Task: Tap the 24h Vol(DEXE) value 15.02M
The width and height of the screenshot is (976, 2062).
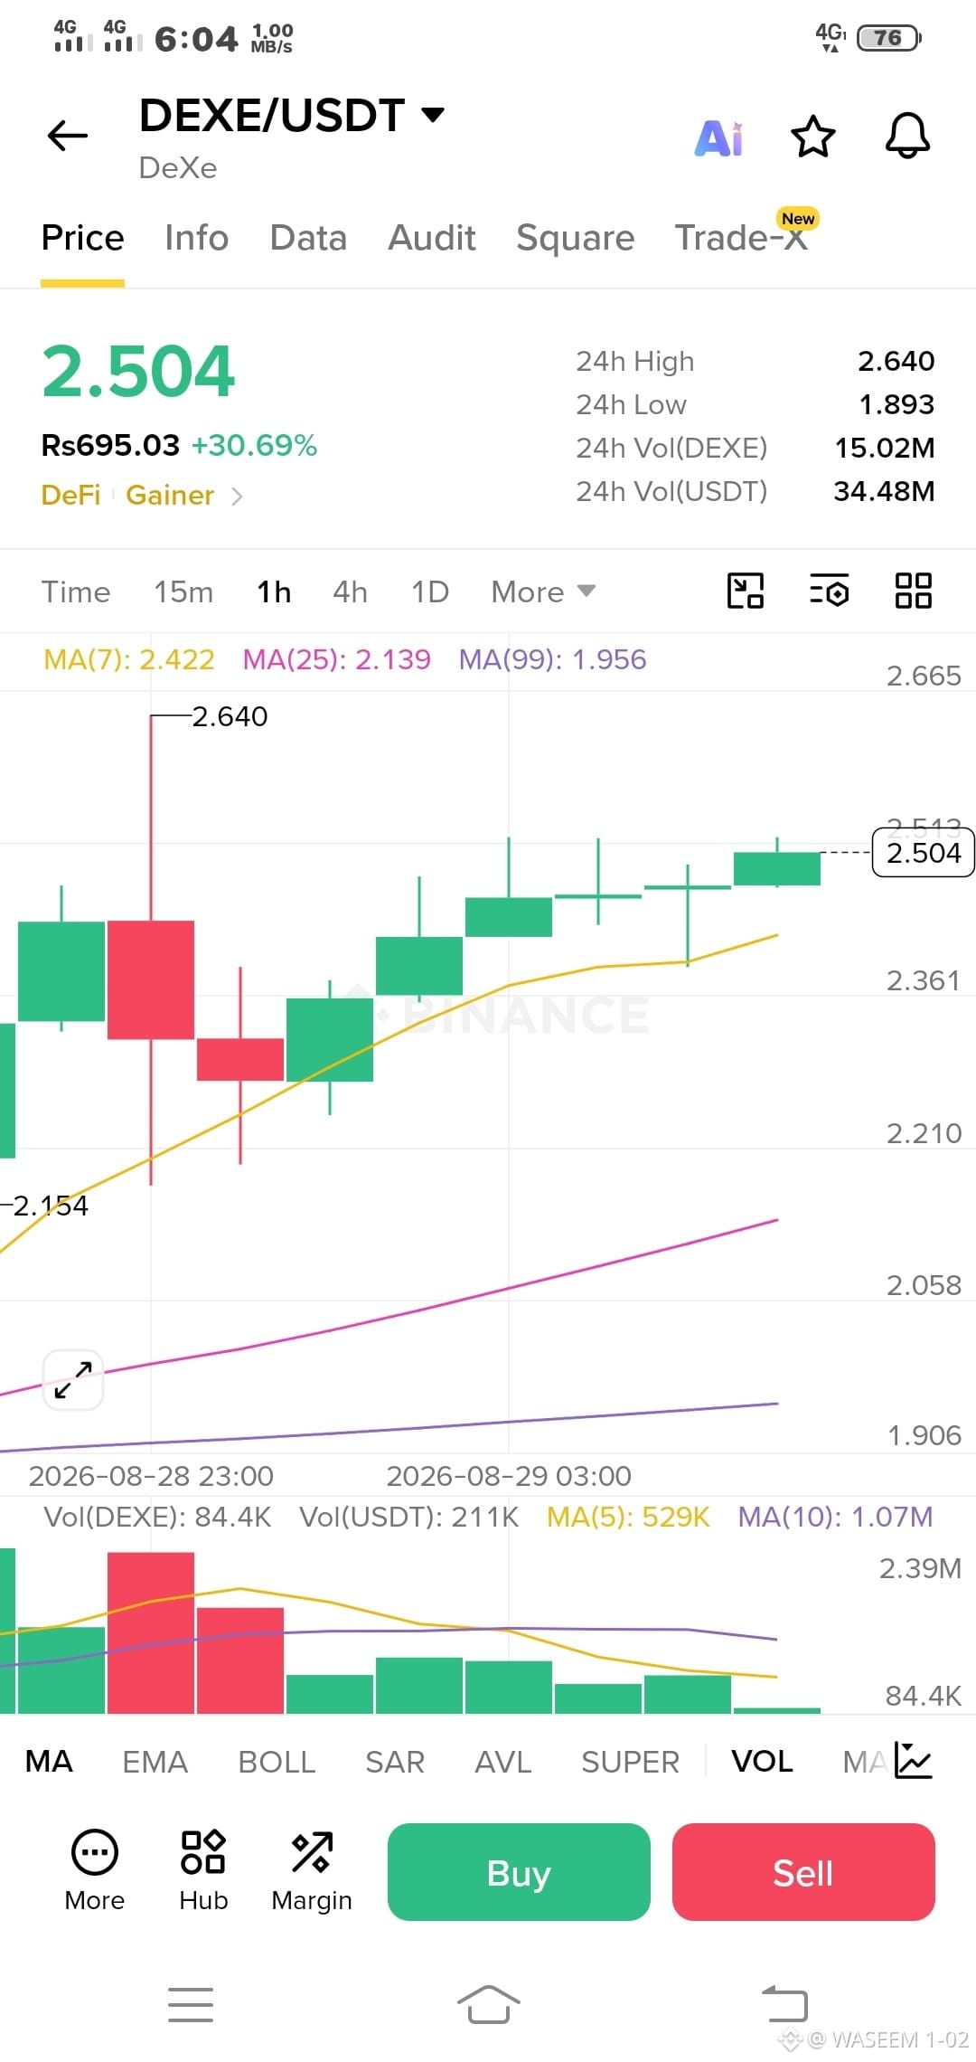Action: pyautogui.click(x=884, y=448)
